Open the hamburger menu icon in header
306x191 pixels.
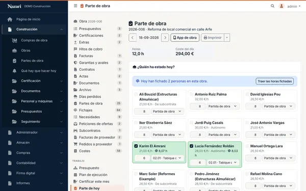[x=75, y=6]
